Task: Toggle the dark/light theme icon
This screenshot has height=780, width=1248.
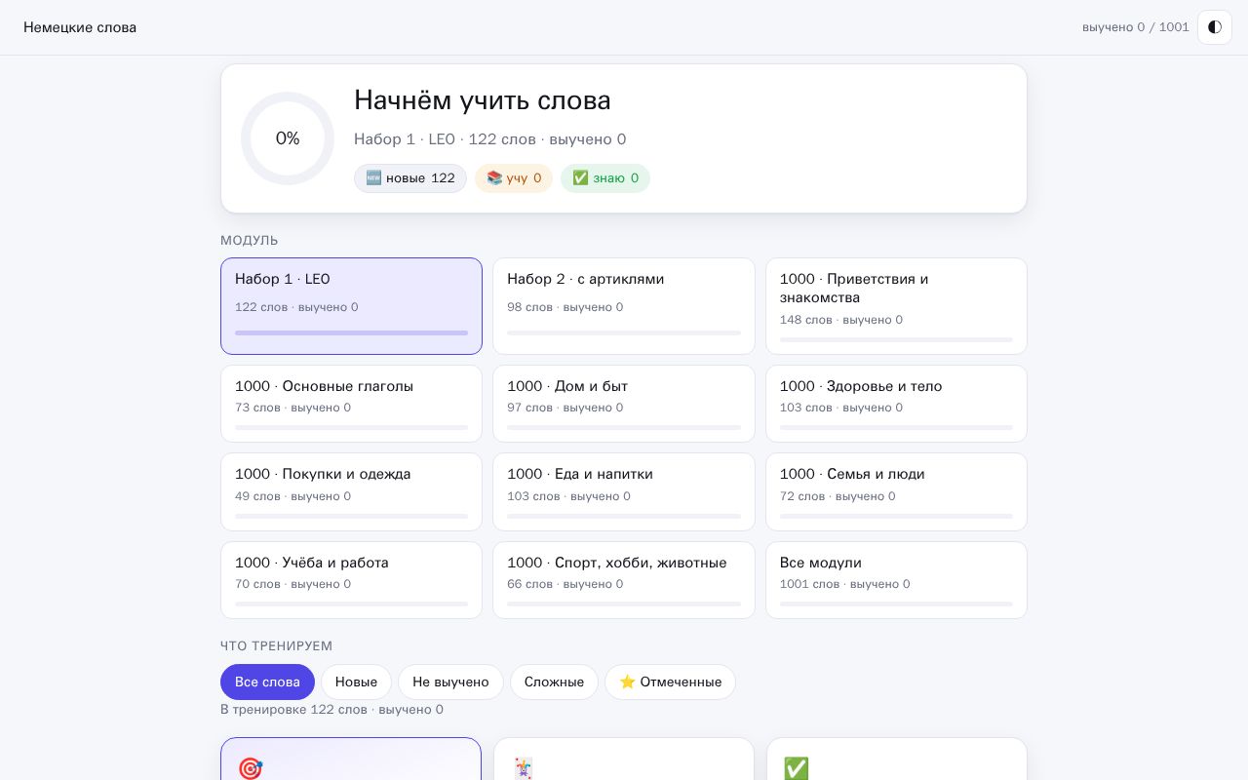Action: tap(1215, 27)
